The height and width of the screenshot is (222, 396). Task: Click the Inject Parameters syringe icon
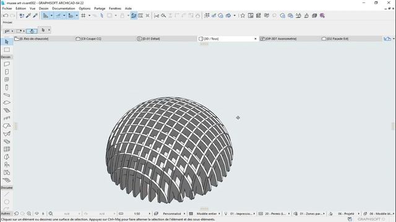click(35, 15)
